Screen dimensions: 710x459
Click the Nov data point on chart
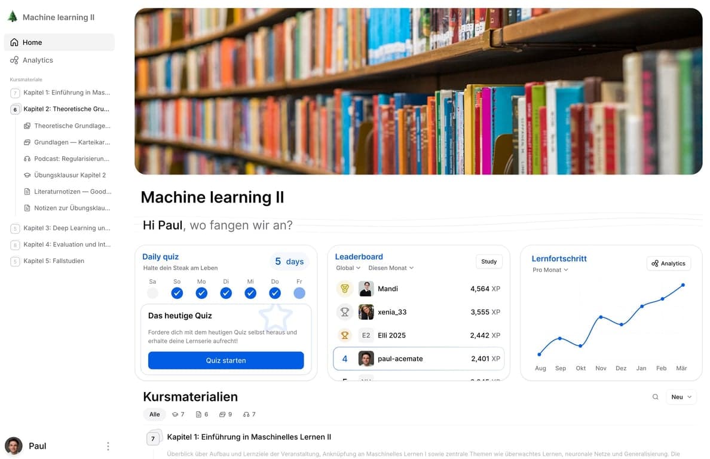coord(601,317)
